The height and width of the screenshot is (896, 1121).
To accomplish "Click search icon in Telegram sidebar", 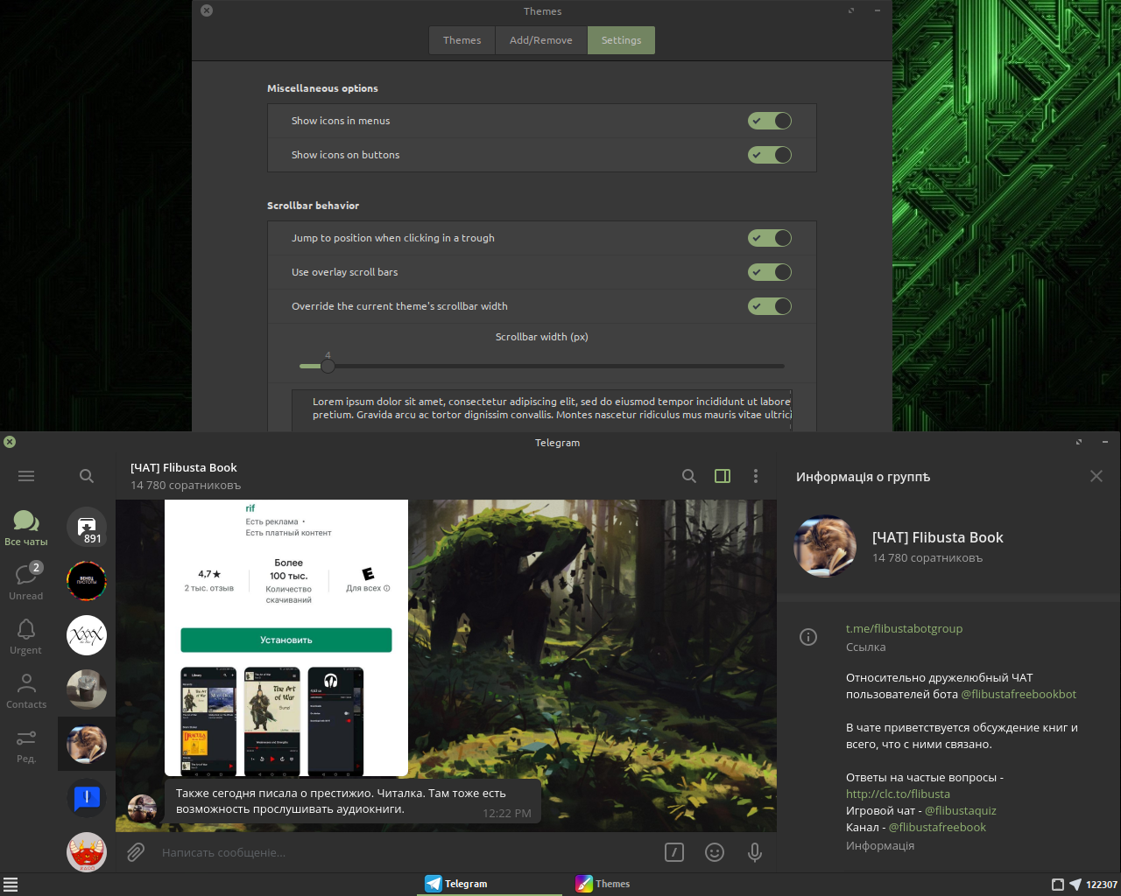I will point(86,476).
